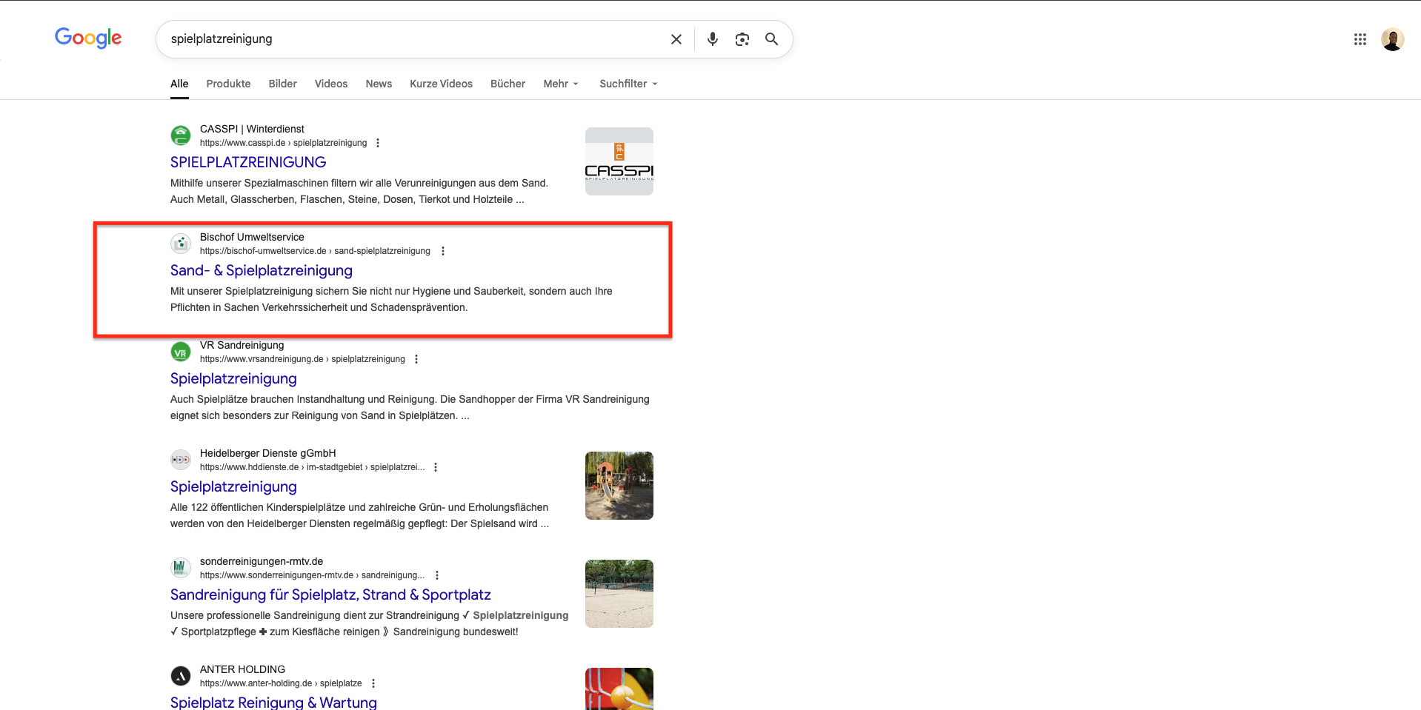The width and height of the screenshot is (1421, 710).
Task: Click the 'Bischof Umweltservice' site name
Action: click(x=252, y=237)
